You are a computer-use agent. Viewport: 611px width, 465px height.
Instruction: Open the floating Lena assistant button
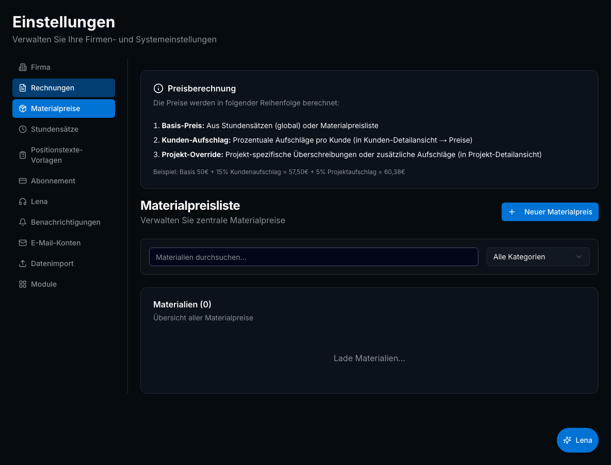pos(577,440)
